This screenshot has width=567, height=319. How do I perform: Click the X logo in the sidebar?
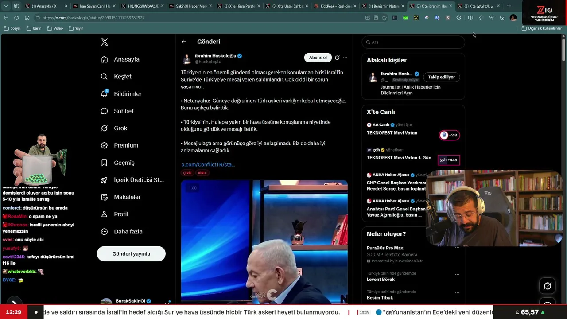105,42
